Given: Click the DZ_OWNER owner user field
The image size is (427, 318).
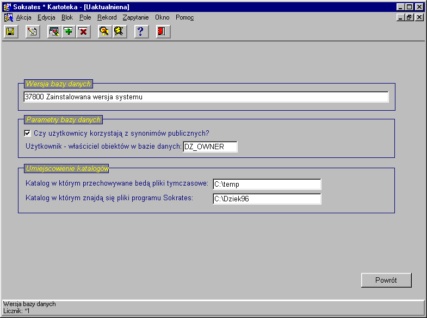Looking at the screenshot, I should point(210,147).
